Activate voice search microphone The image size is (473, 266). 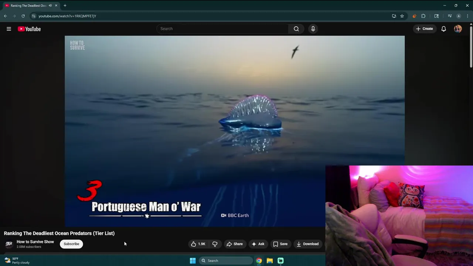click(x=313, y=29)
